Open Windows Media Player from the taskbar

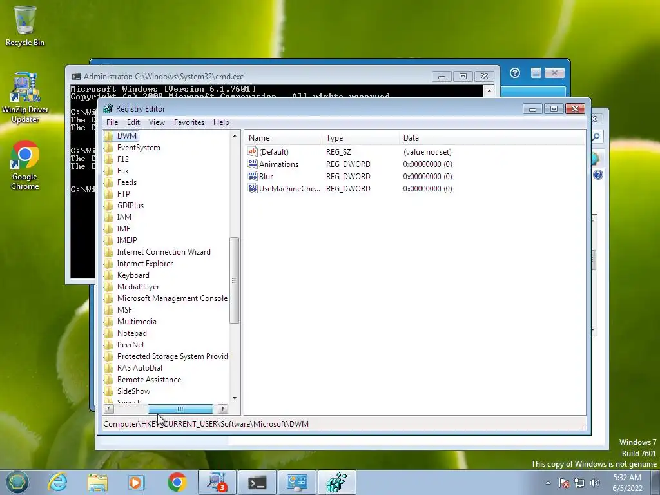(137, 482)
